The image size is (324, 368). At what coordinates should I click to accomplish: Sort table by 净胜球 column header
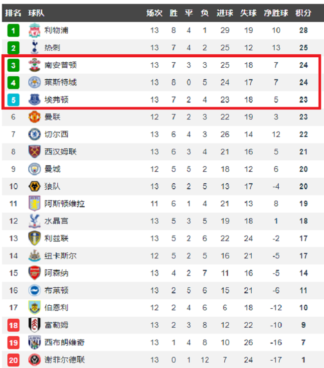(x=276, y=13)
